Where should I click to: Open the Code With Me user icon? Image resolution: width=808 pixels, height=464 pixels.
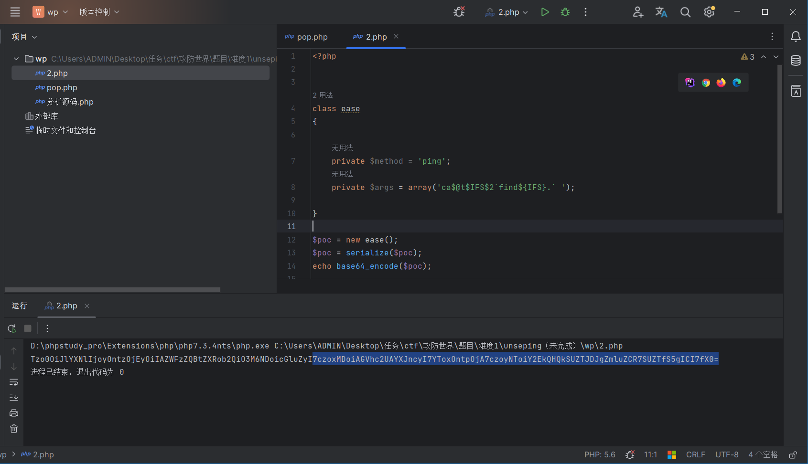(x=638, y=12)
